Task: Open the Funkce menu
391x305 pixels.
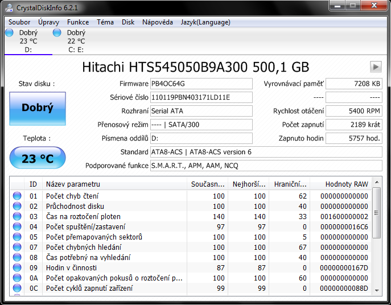Action: pyautogui.click(x=78, y=22)
